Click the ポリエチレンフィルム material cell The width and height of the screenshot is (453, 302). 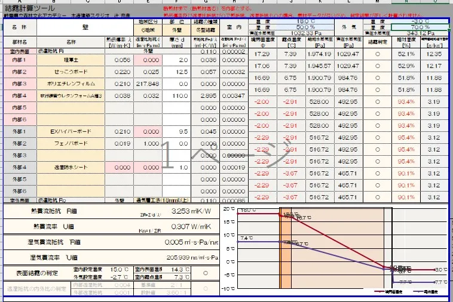[71, 84]
